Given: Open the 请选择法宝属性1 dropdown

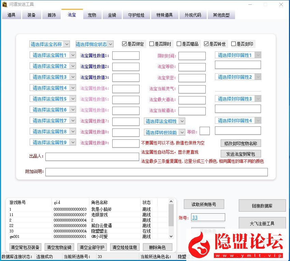Looking at the screenshot, I should click(53, 55).
